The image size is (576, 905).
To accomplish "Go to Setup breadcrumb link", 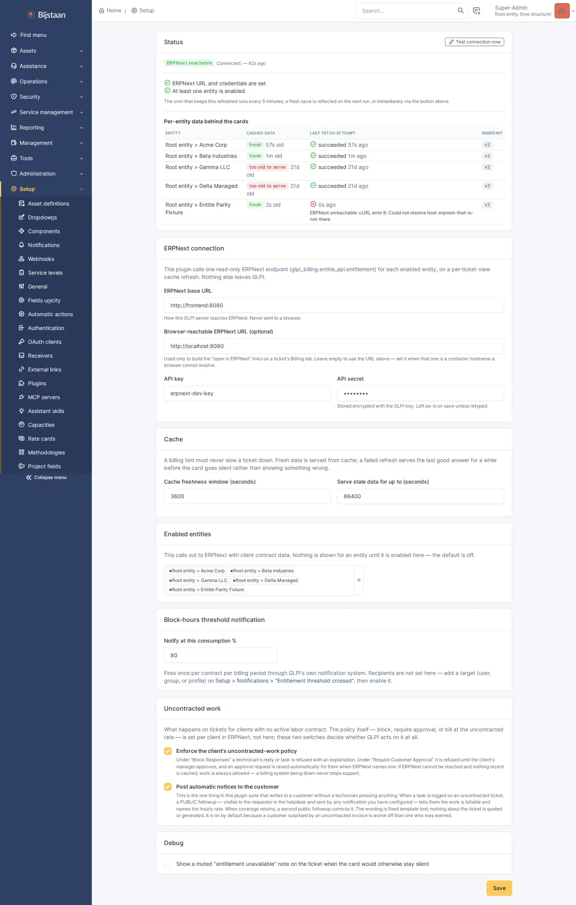I will tap(143, 11).
